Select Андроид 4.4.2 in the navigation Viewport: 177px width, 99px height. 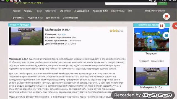click(35, 18)
